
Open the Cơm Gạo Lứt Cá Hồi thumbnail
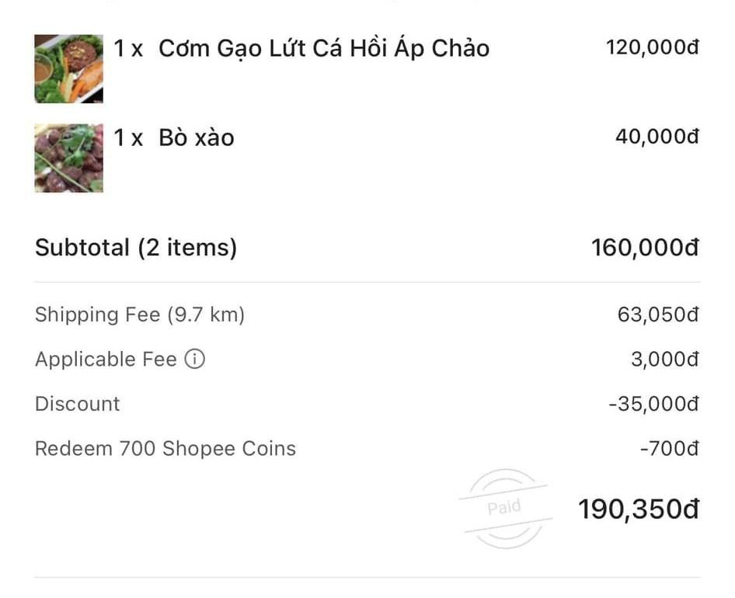click(x=68, y=68)
